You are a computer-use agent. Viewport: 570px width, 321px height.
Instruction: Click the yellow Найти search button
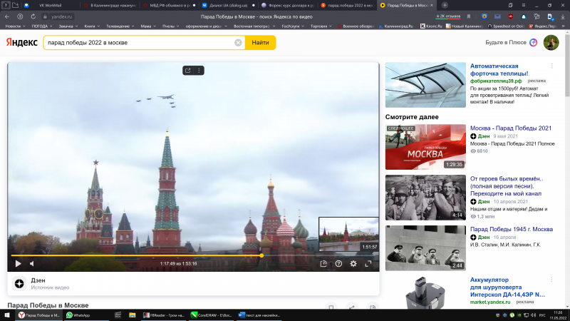tap(260, 43)
